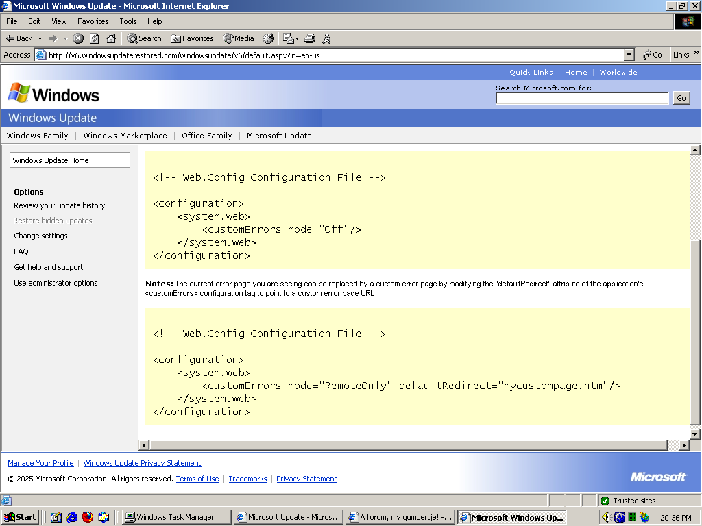The image size is (702, 526).
Task: Click the Messenger icon in toolbar
Action: (327, 38)
